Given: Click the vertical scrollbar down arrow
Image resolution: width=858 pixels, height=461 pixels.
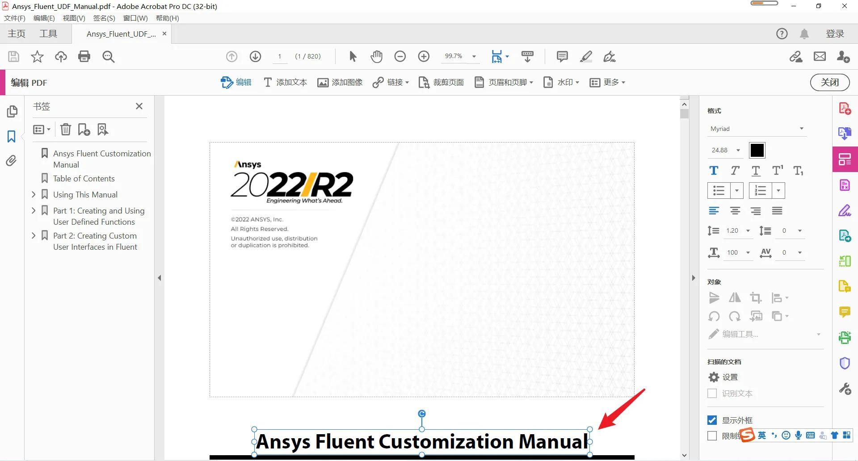Looking at the screenshot, I should point(684,456).
